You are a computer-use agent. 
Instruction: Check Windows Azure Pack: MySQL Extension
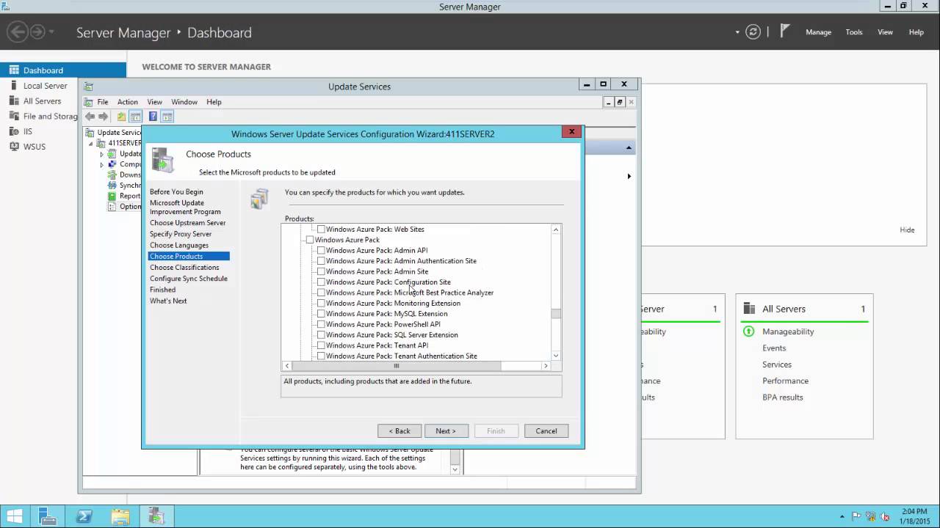tap(321, 314)
